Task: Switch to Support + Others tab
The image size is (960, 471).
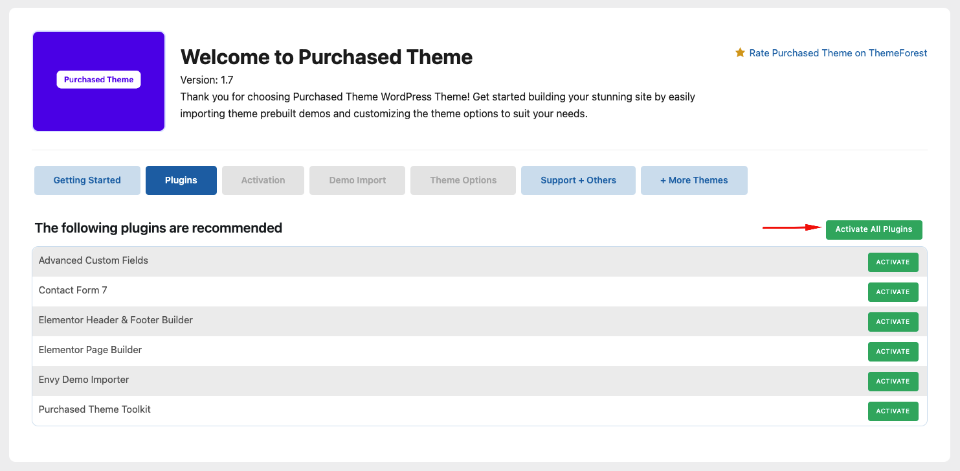Action: pyautogui.click(x=578, y=180)
